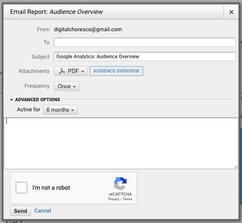Open the reCAPTCHA Terms link

click(x=128, y=199)
